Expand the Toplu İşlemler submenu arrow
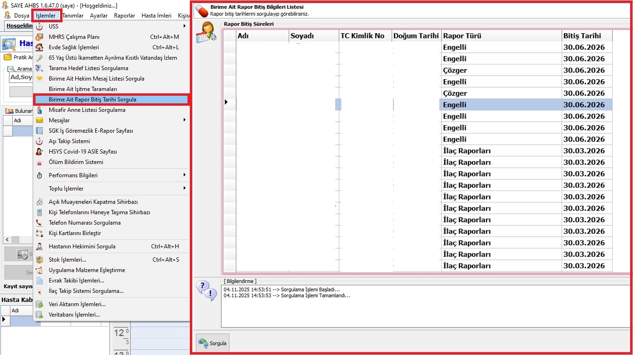 coord(184,189)
